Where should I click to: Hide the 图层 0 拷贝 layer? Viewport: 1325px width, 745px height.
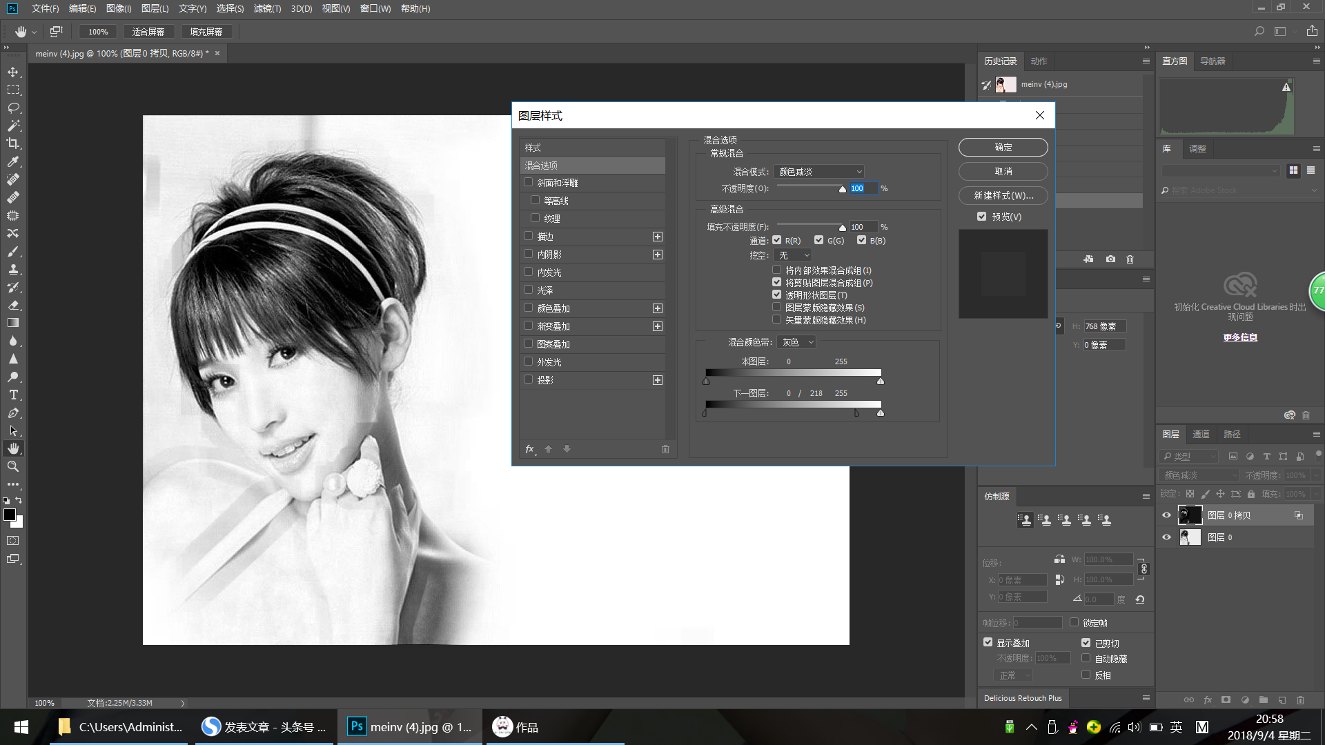(x=1167, y=515)
